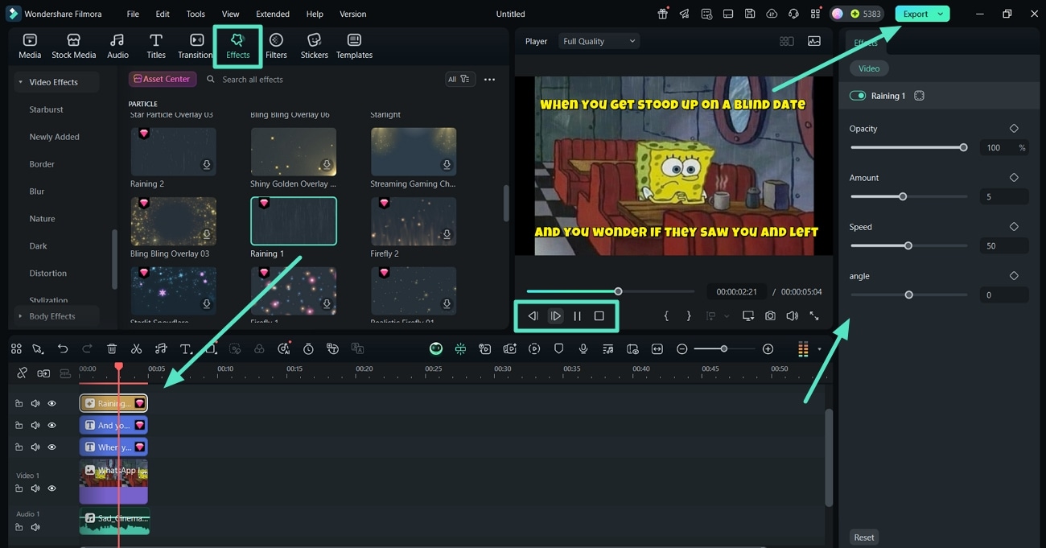Click the stop button in player
Screen dimensions: 1046x548
coord(599,316)
